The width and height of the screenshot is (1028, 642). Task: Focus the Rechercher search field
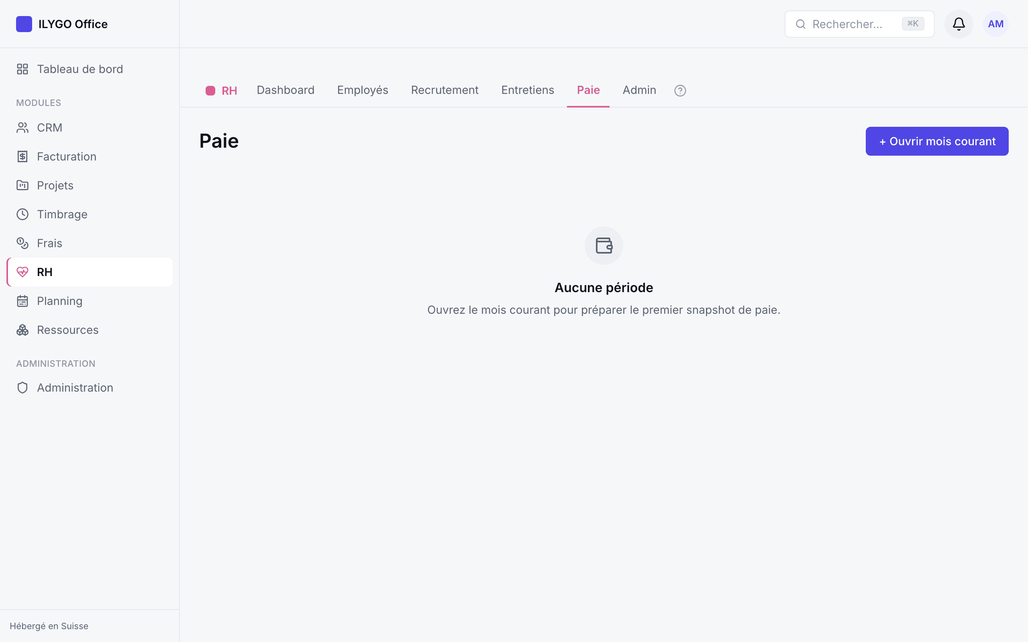click(x=859, y=24)
